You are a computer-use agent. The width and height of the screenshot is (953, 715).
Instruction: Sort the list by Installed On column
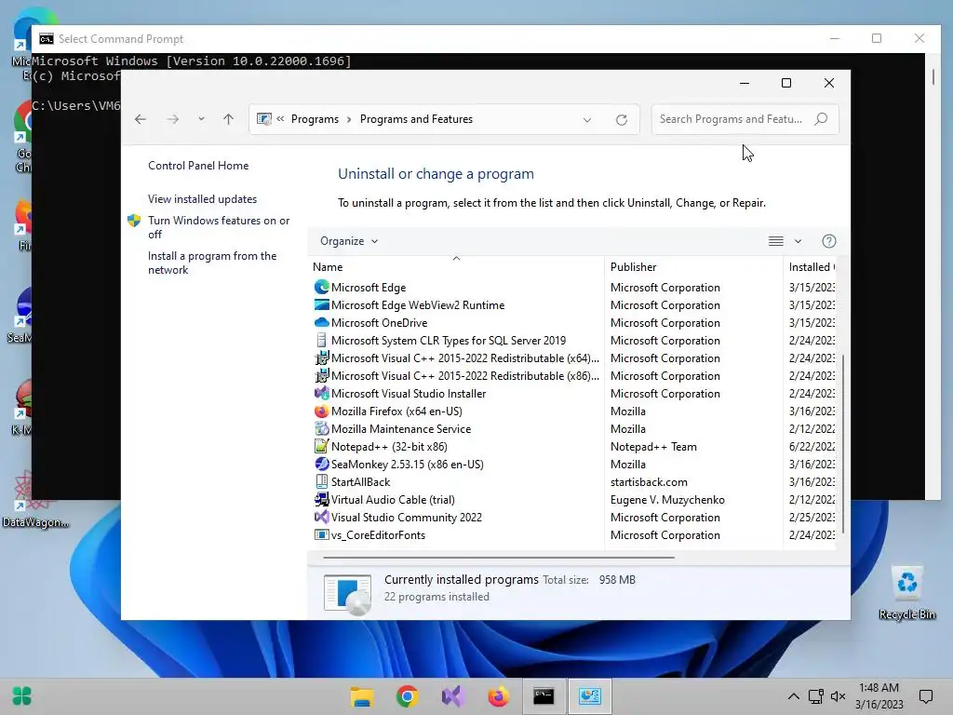click(811, 267)
